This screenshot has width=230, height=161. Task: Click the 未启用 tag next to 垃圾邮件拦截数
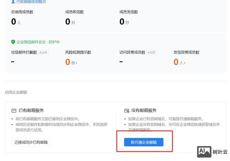point(43,52)
